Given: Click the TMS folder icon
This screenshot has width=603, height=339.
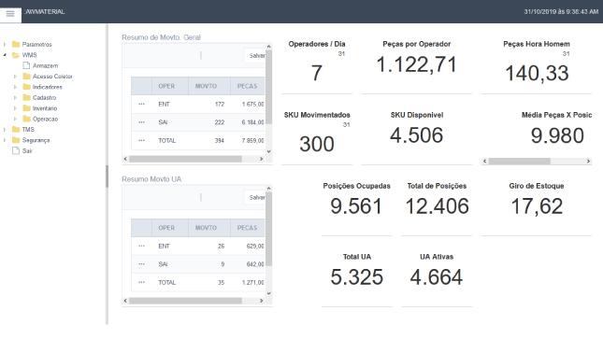Looking at the screenshot, I should (16, 129).
